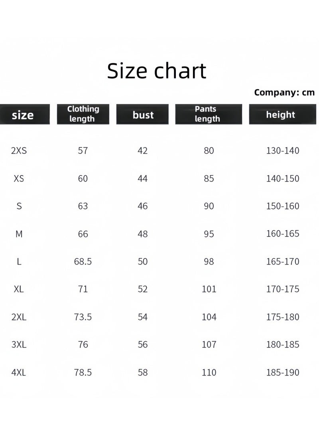The image size is (319, 435).
Task: Select the 3XL size label
Action: click(19, 344)
